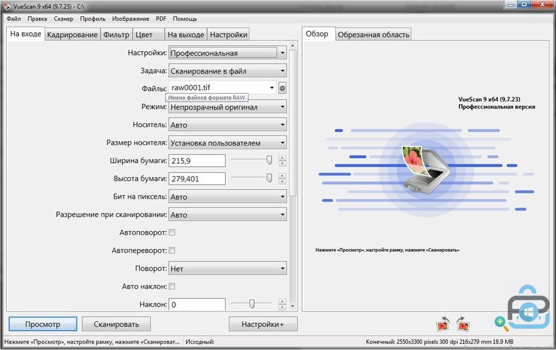Click the VueScan app icon in the title bar
This screenshot has width=556, height=350.
pos(7,6)
